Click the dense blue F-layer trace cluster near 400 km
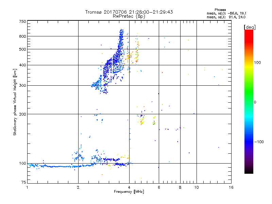Image resolution: width=272 pixels, height=204 pixels. 113,65
